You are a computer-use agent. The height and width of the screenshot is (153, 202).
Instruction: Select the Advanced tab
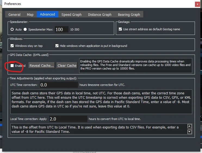click(47, 14)
